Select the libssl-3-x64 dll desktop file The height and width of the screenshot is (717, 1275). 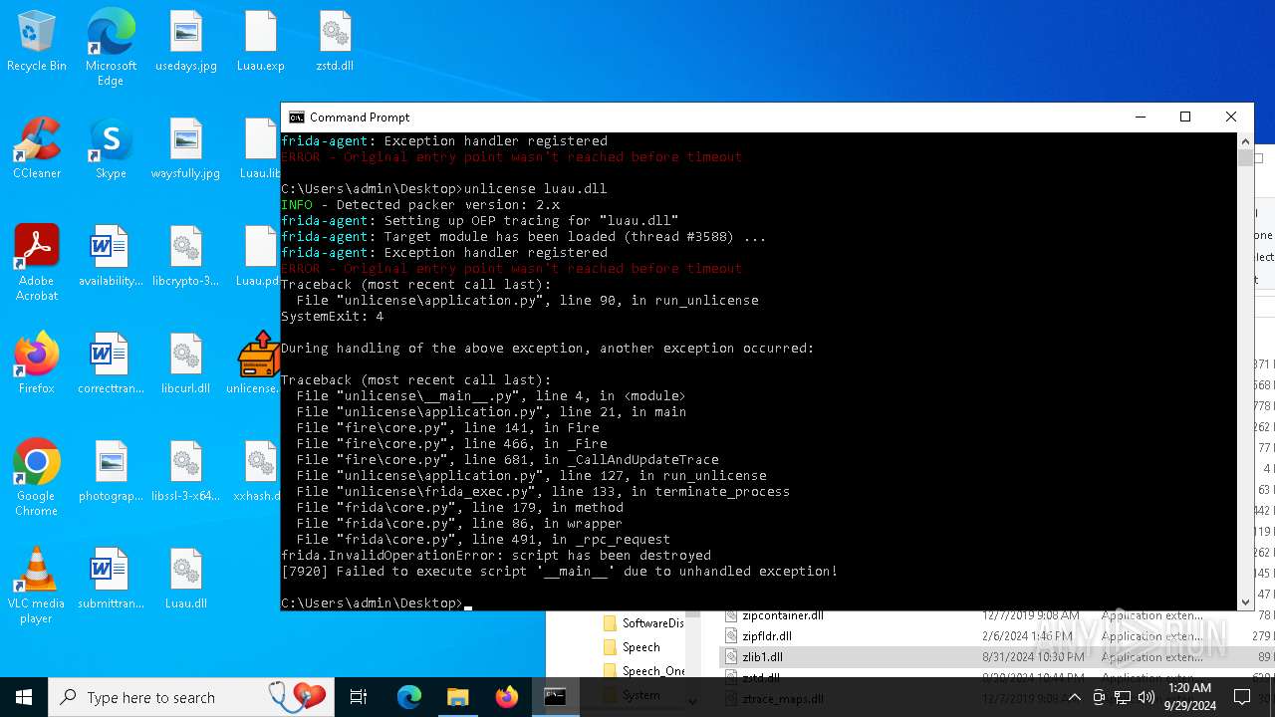(x=186, y=471)
